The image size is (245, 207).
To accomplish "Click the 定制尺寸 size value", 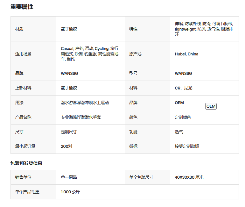I will (x=69, y=132).
